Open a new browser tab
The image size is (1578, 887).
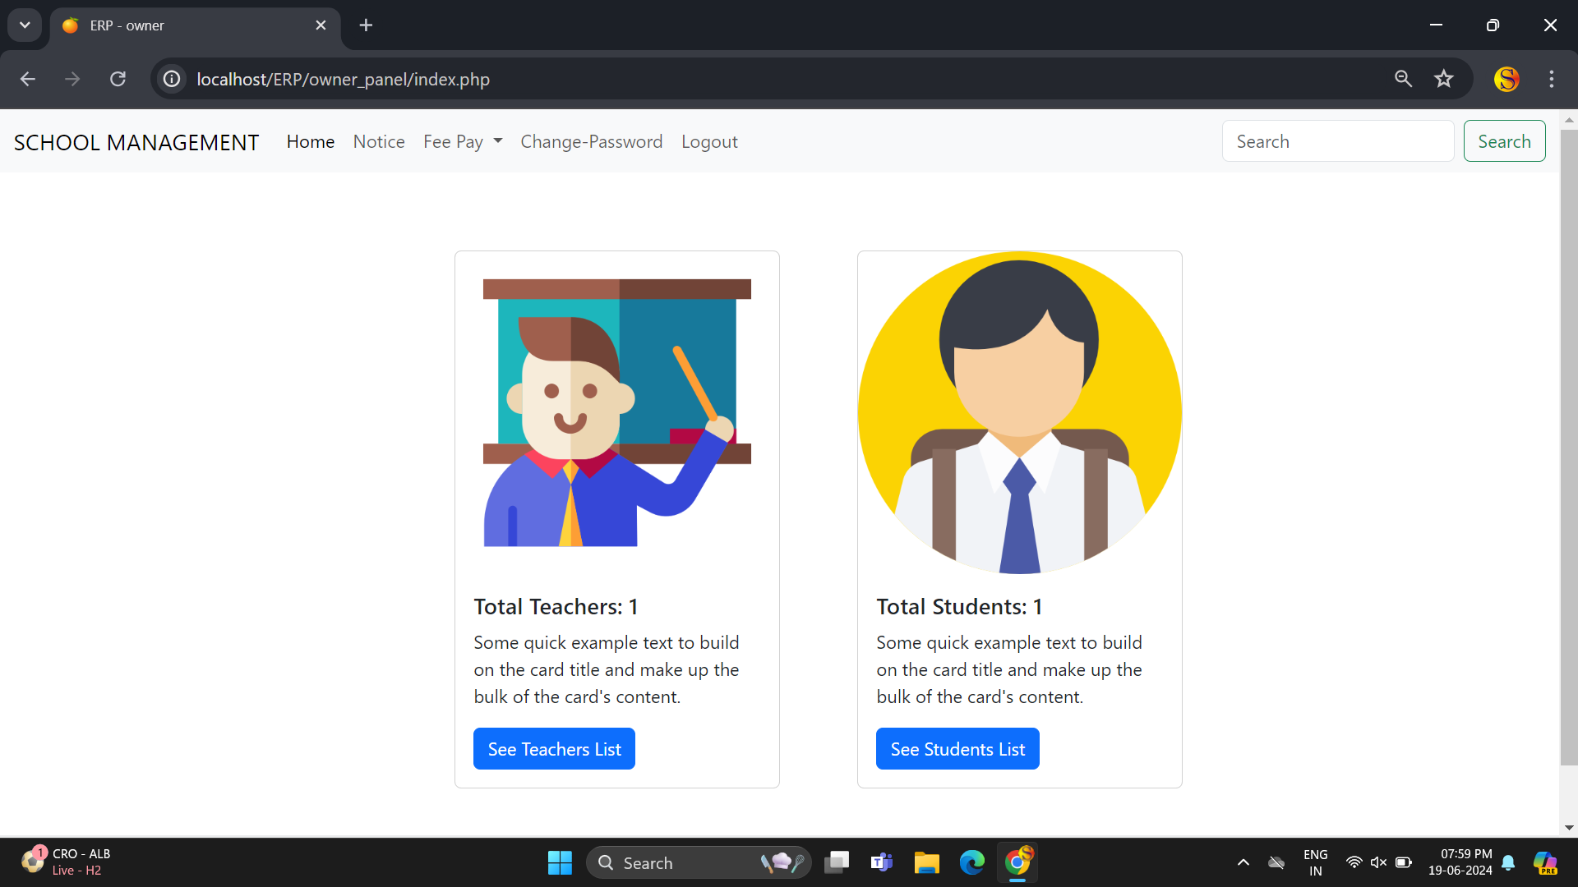click(366, 25)
